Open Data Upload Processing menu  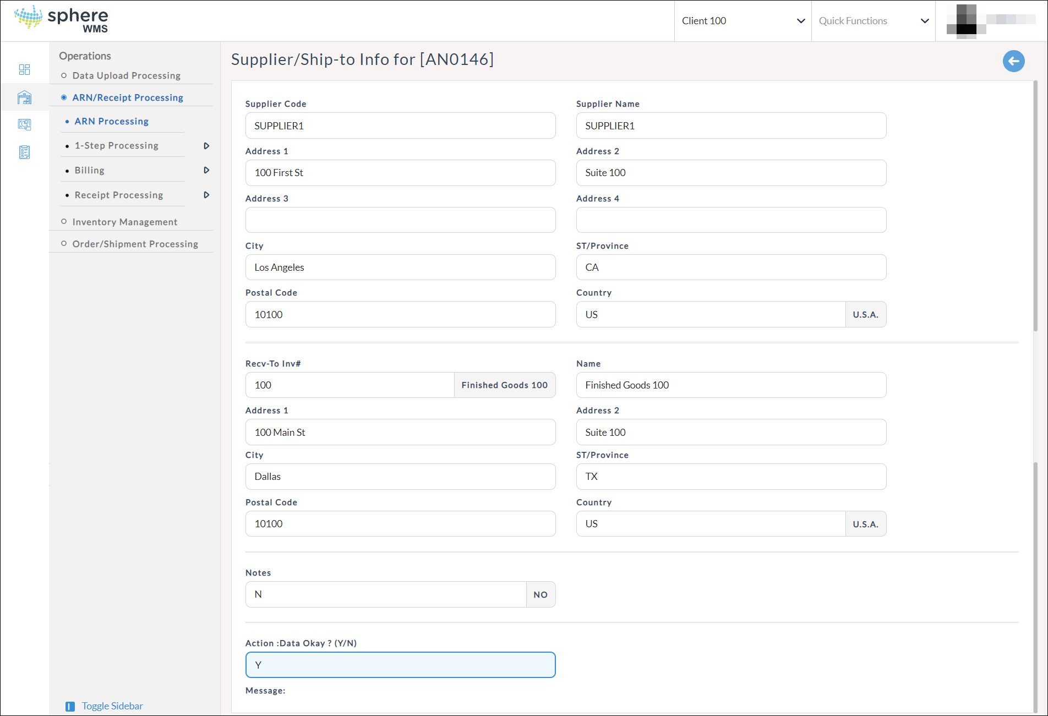(x=126, y=75)
